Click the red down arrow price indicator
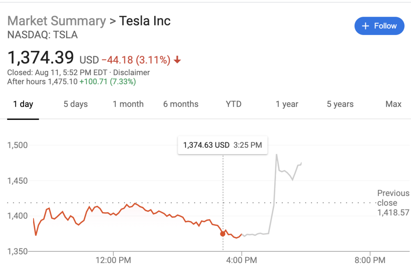Viewport: 411px width, 276px height. coord(177,60)
